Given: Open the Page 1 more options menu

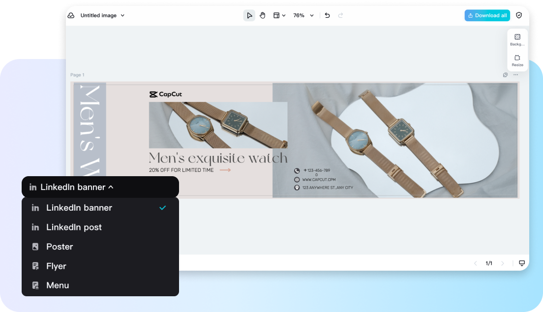Looking at the screenshot, I should [x=515, y=75].
